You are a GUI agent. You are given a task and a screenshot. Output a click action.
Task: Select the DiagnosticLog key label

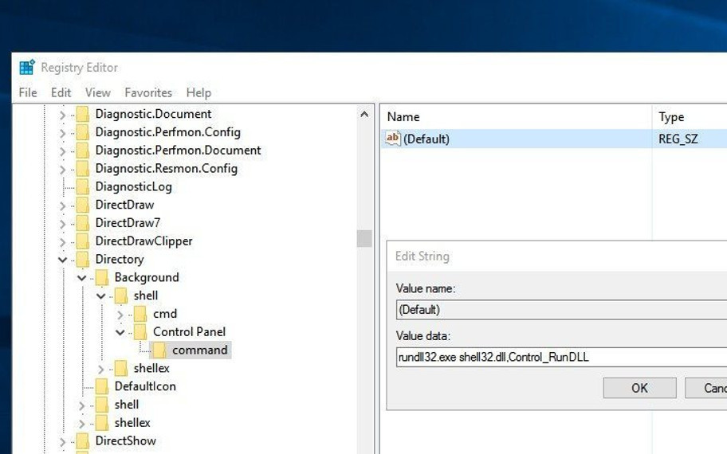tap(134, 186)
